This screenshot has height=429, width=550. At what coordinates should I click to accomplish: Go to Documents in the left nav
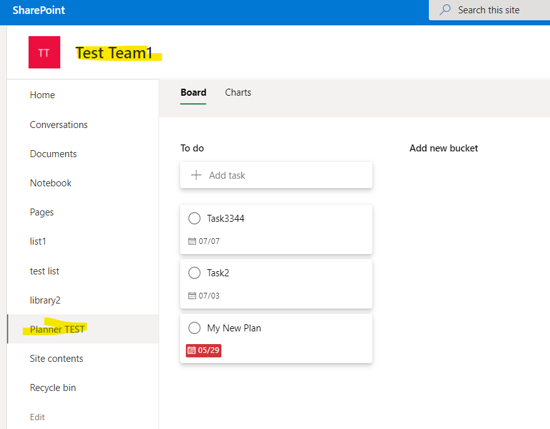coord(53,154)
